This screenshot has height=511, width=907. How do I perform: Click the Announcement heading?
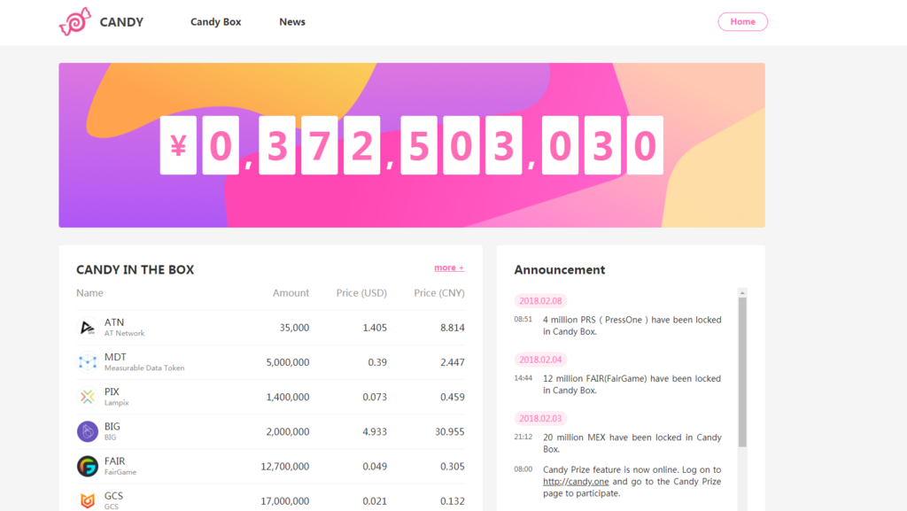560,270
